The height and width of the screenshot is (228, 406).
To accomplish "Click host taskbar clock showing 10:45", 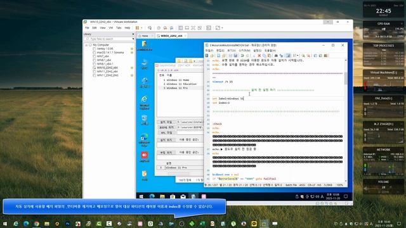I will pos(384,224).
